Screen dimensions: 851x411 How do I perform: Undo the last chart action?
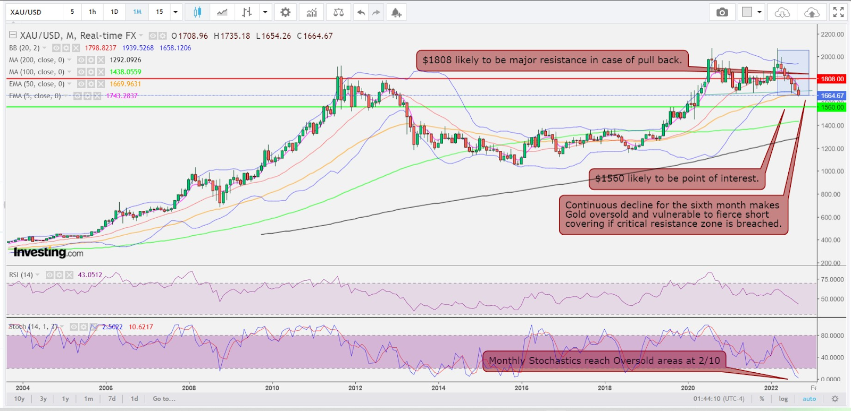coord(361,12)
